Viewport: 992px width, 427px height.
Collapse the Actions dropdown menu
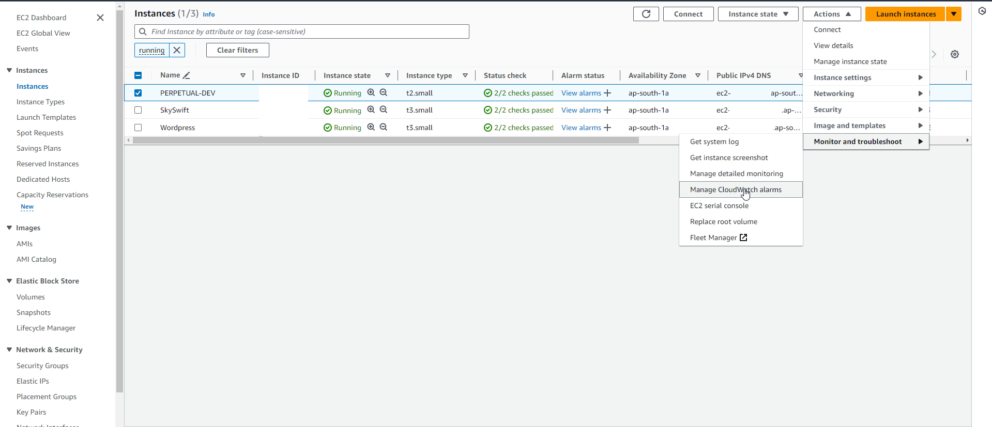[832, 14]
